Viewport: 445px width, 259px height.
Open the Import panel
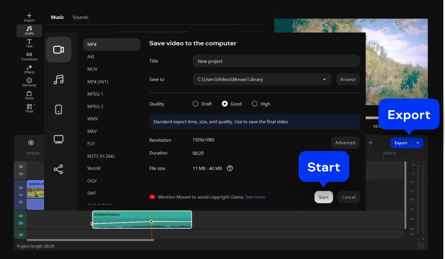pos(29,17)
